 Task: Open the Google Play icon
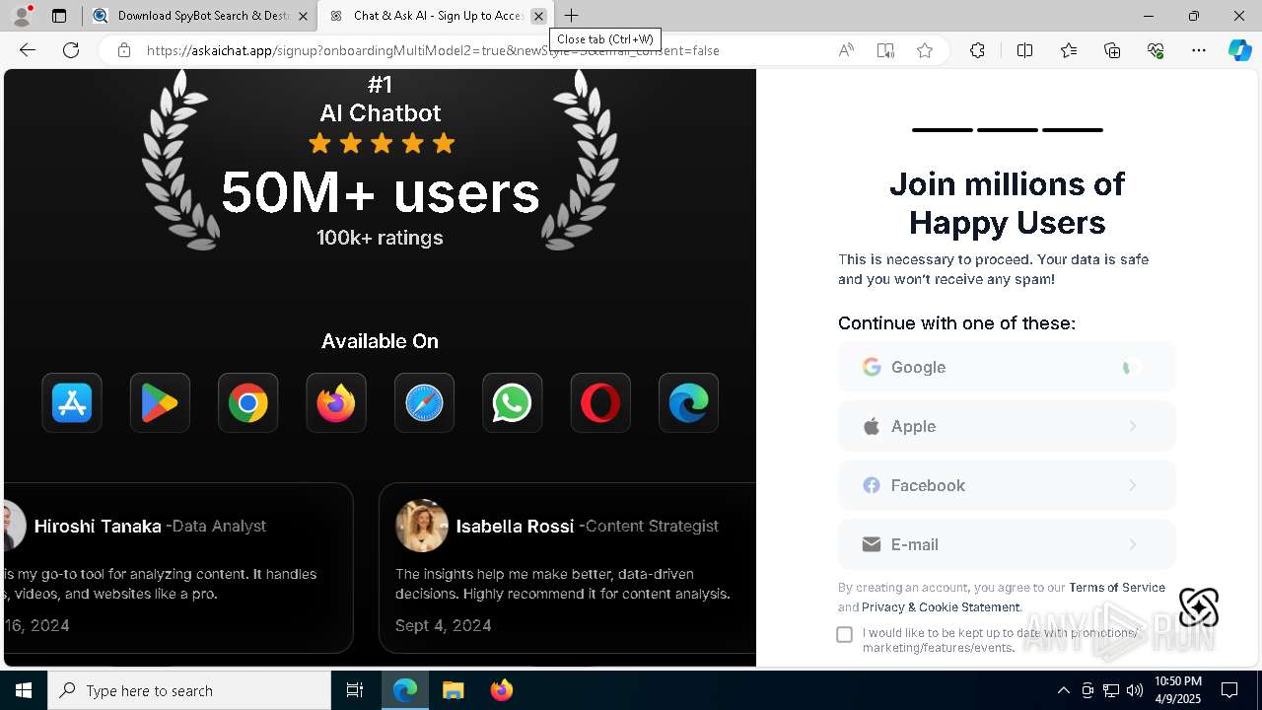(x=160, y=402)
